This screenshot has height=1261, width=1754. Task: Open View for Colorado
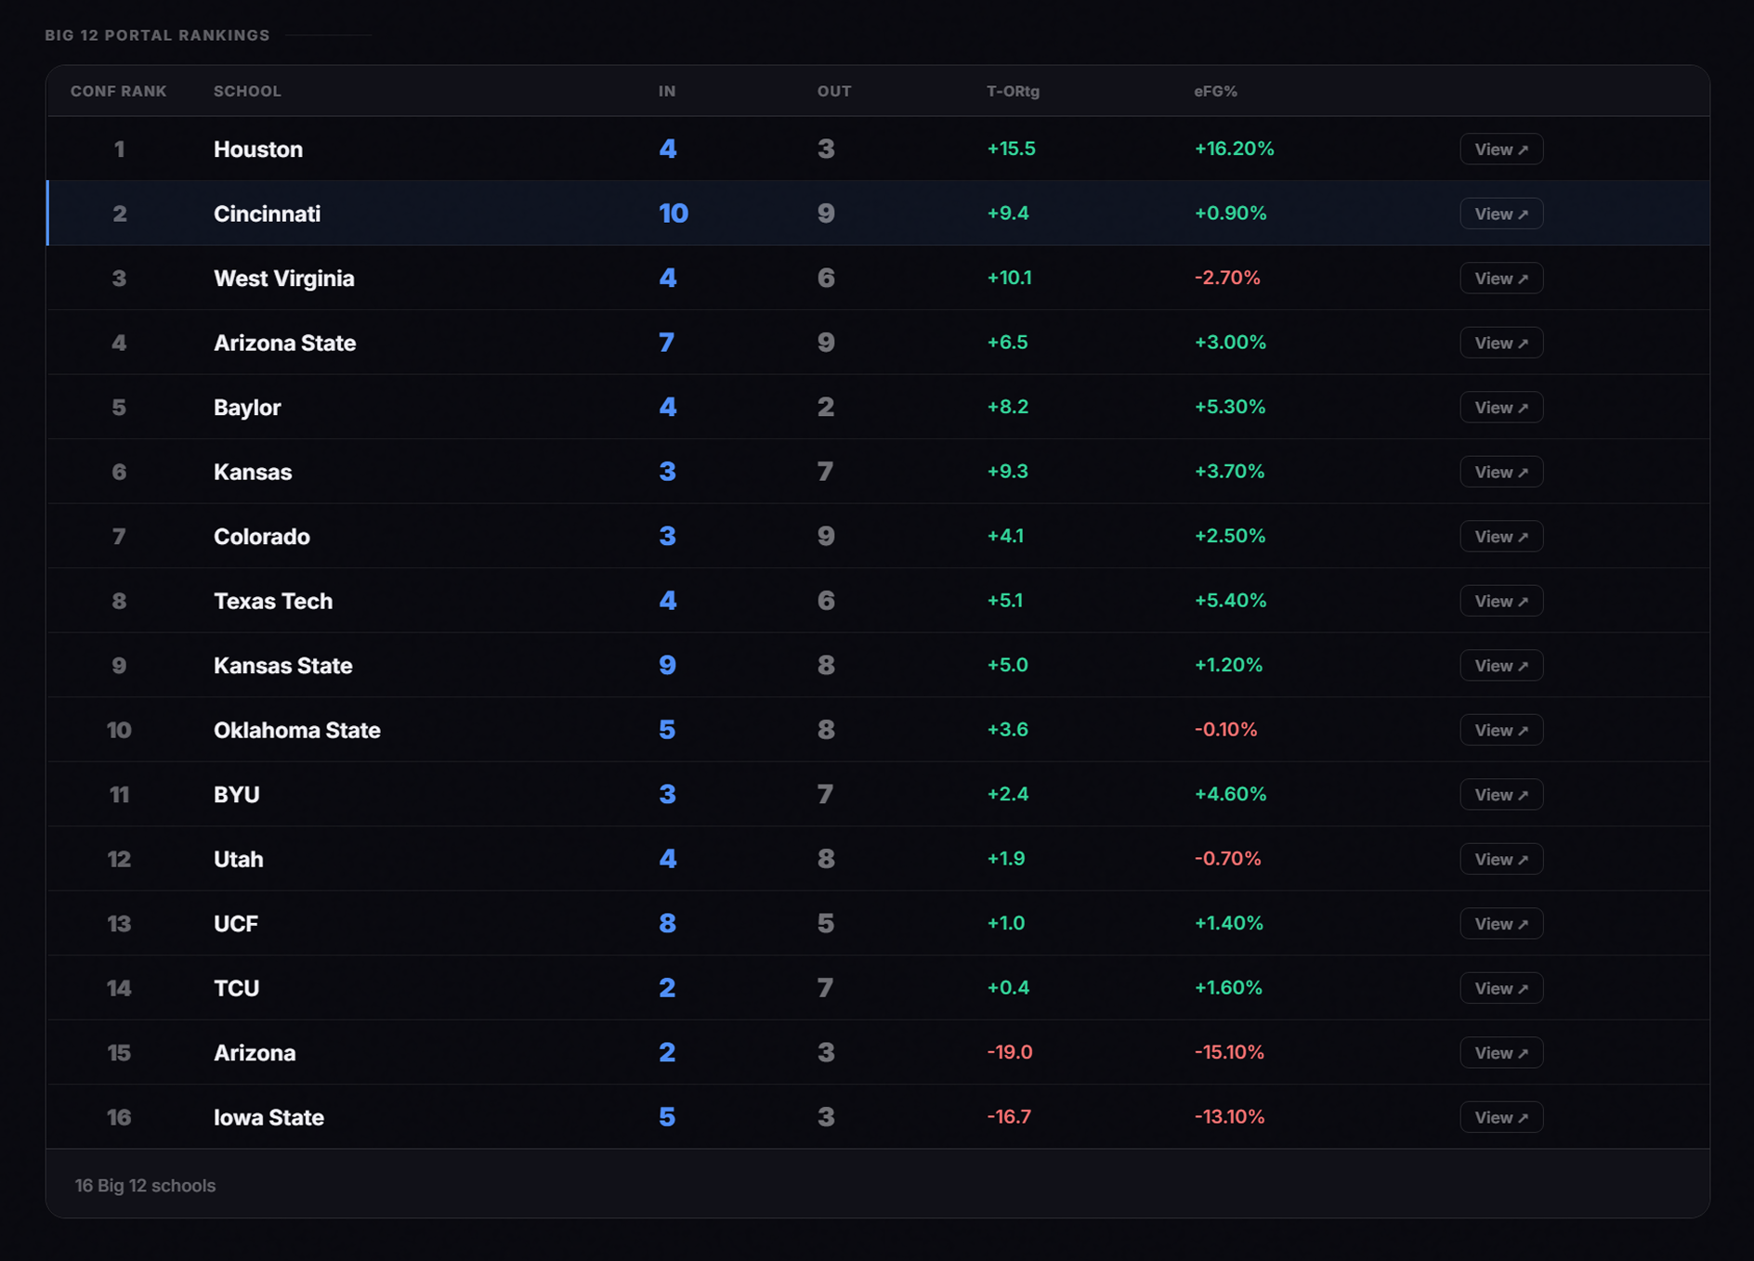coord(1501,537)
